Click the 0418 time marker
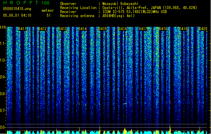This screenshot has height=134, width=211. point(163,29)
